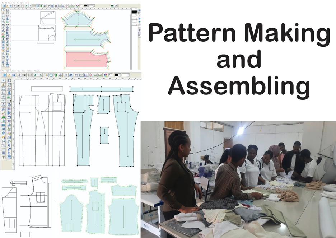
Task: Click the black color swatch in lower toolbar
Action: (116, 75)
